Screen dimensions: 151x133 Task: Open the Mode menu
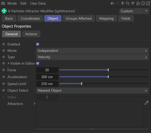coord(12,4)
